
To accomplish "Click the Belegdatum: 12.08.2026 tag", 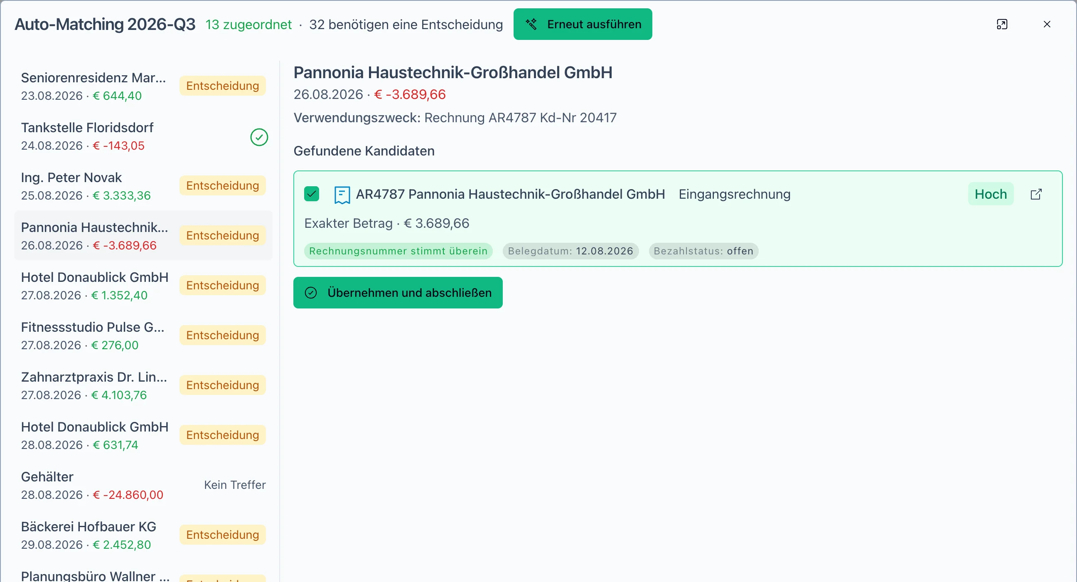I will click(570, 251).
